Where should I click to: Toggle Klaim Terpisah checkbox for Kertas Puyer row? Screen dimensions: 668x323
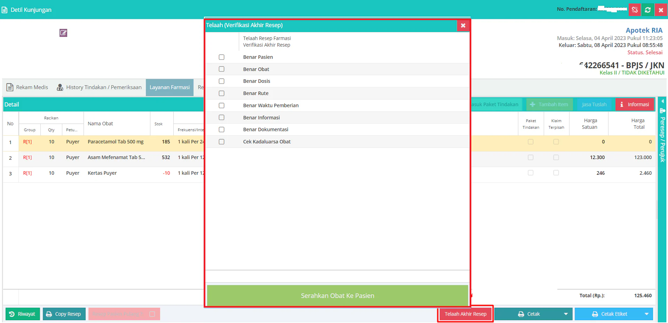pyautogui.click(x=556, y=173)
